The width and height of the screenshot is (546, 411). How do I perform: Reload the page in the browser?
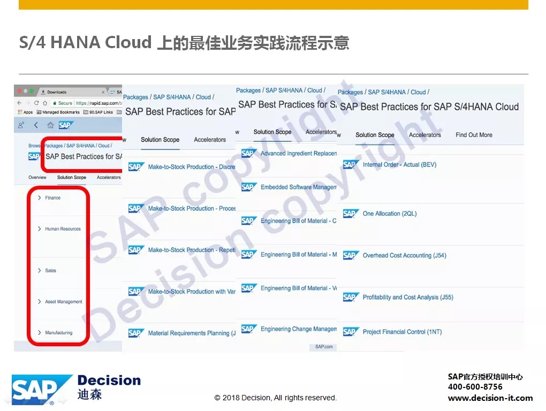(x=36, y=103)
